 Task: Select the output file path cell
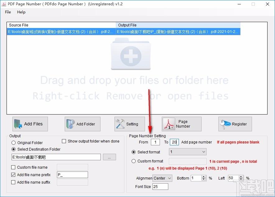click(178, 32)
